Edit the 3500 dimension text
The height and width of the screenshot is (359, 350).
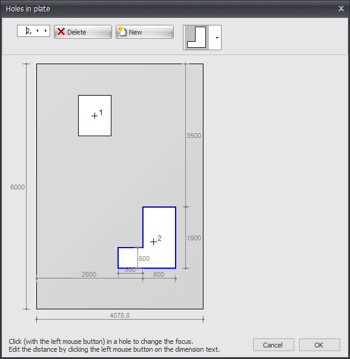pos(194,136)
